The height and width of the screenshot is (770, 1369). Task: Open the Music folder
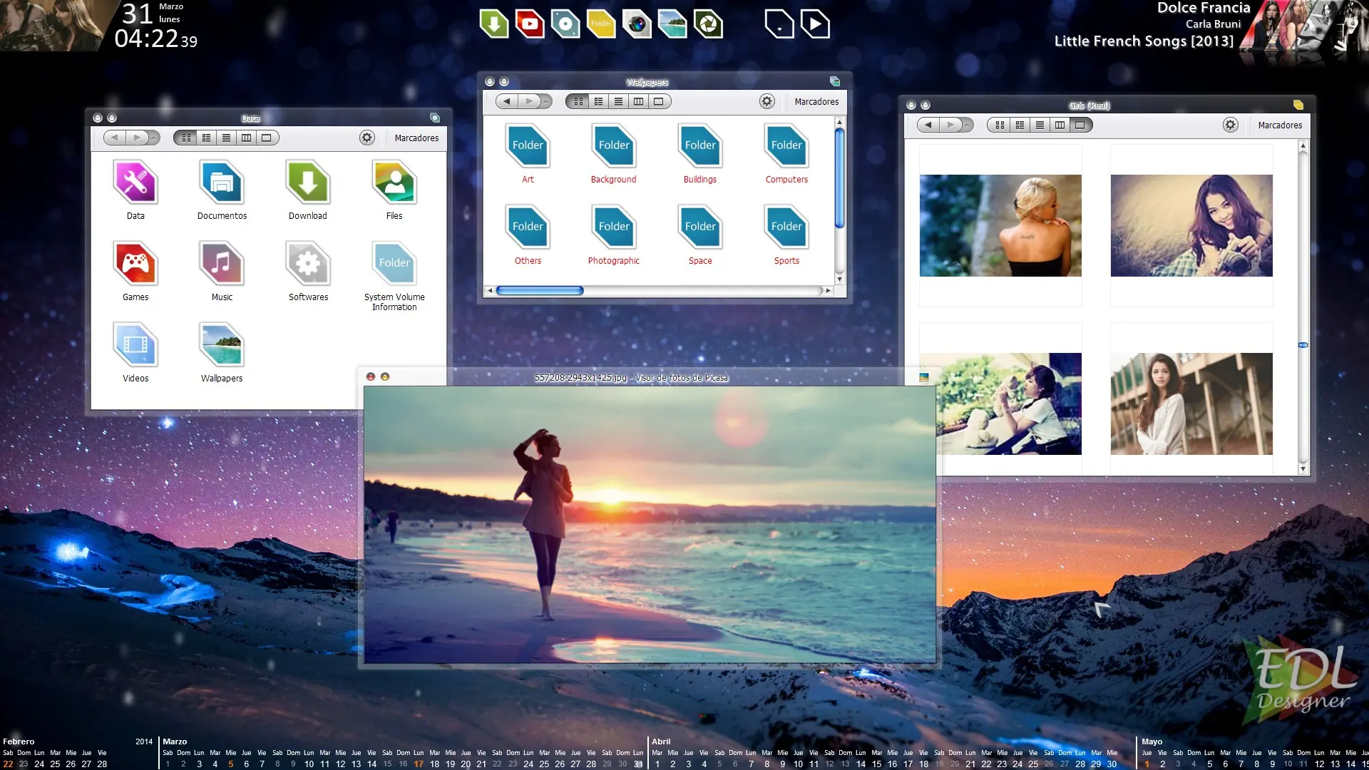point(222,264)
